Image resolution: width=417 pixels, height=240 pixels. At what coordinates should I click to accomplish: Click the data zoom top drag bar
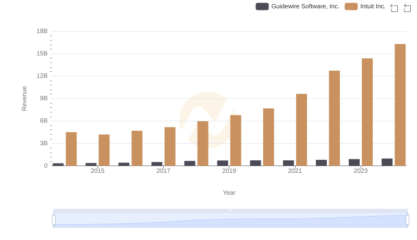coord(230,210)
